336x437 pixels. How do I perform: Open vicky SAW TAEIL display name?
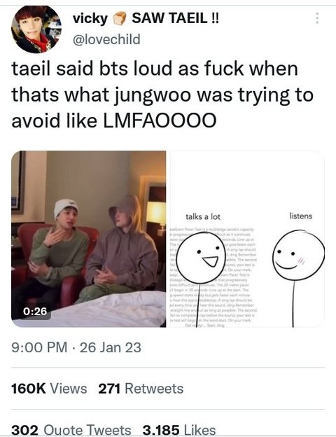coord(146,18)
